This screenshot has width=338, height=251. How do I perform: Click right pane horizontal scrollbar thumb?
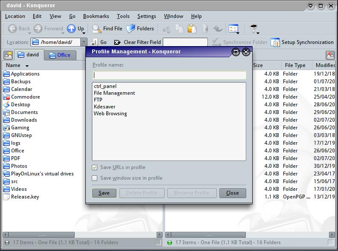[208, 235]
